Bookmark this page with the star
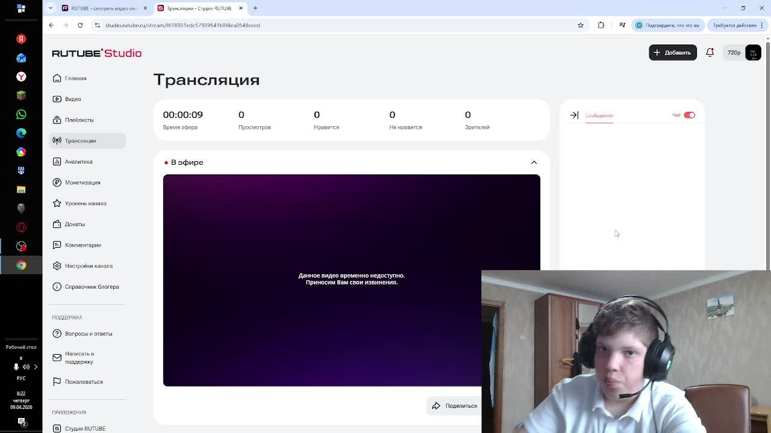 [581, 25]
